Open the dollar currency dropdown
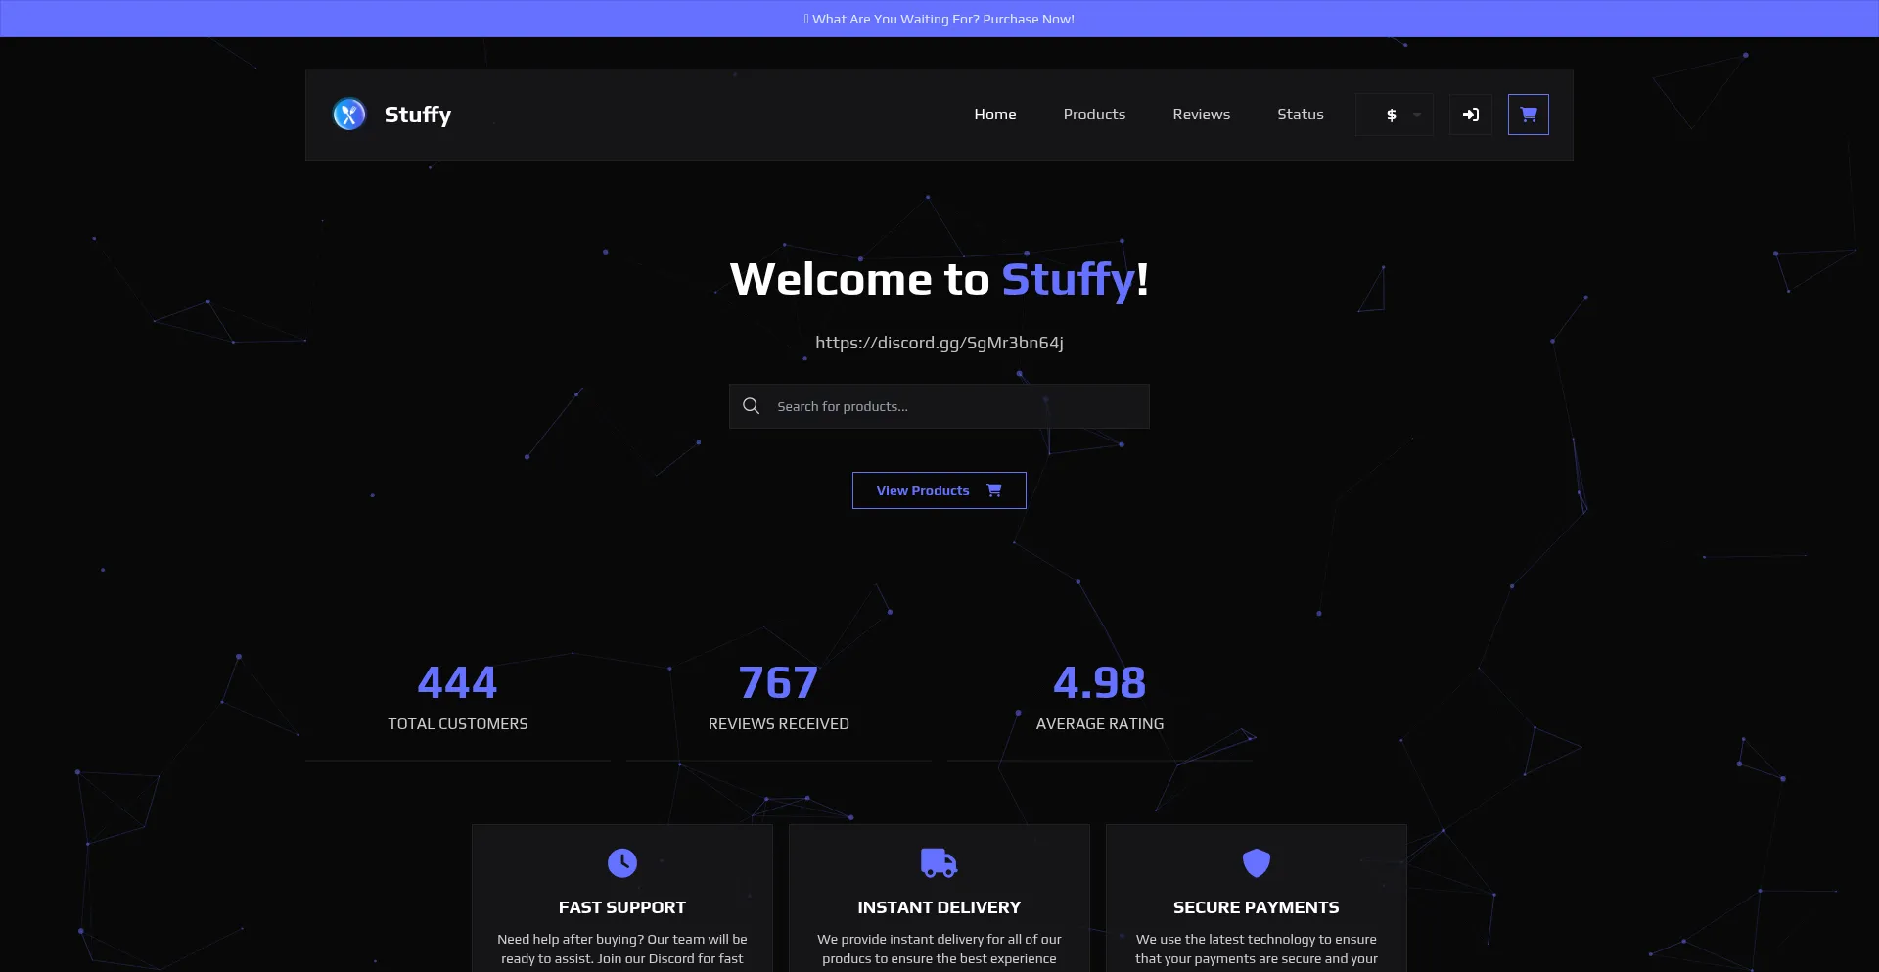The image size is (1879, 972). [x=1394, y=115]
